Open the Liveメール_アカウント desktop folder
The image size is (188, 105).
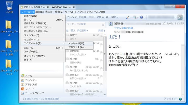tap(9, 67)
